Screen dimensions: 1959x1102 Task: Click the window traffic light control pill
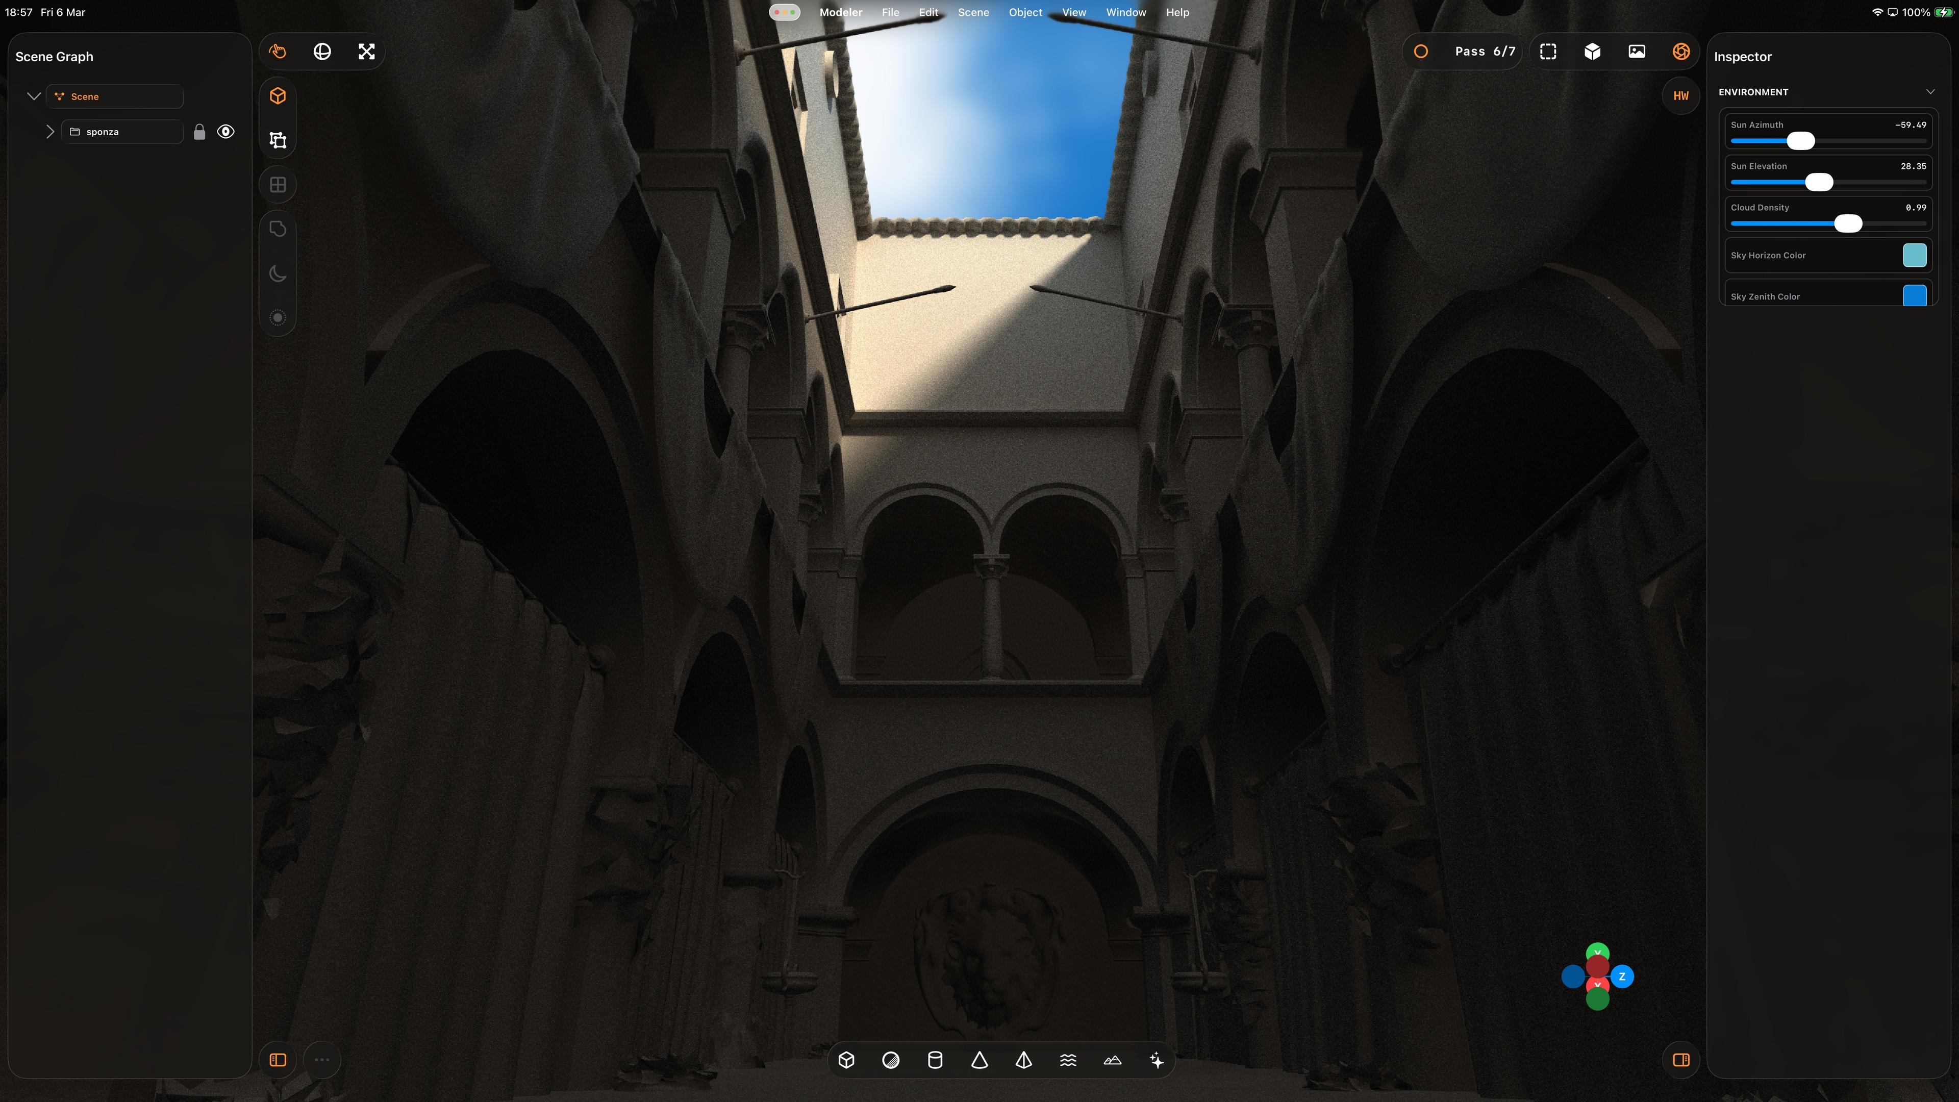[x=784, y=12]
